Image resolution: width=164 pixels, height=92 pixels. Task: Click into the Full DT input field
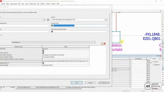(78, 20)
